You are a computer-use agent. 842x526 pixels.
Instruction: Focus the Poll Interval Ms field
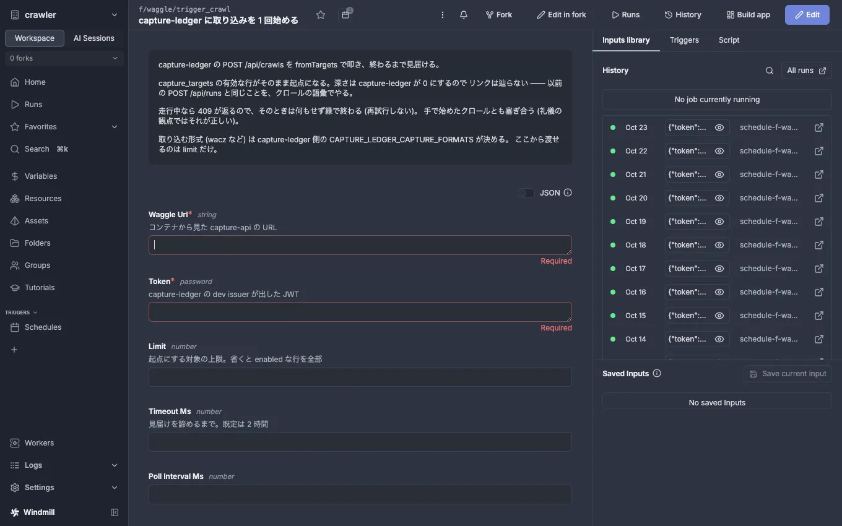coord(360,494)
